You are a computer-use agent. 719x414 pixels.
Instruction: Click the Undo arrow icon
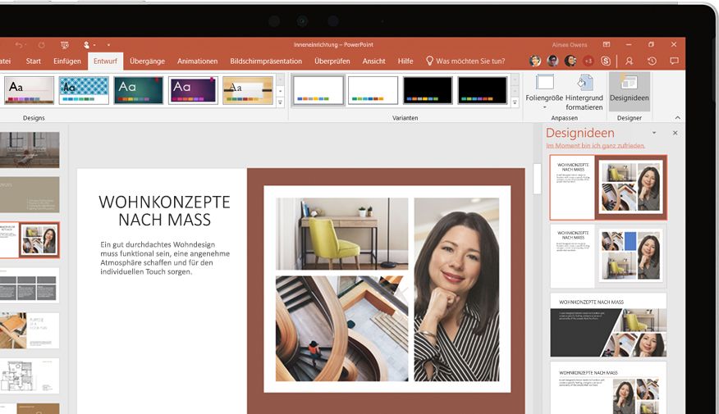coord(19,45)
